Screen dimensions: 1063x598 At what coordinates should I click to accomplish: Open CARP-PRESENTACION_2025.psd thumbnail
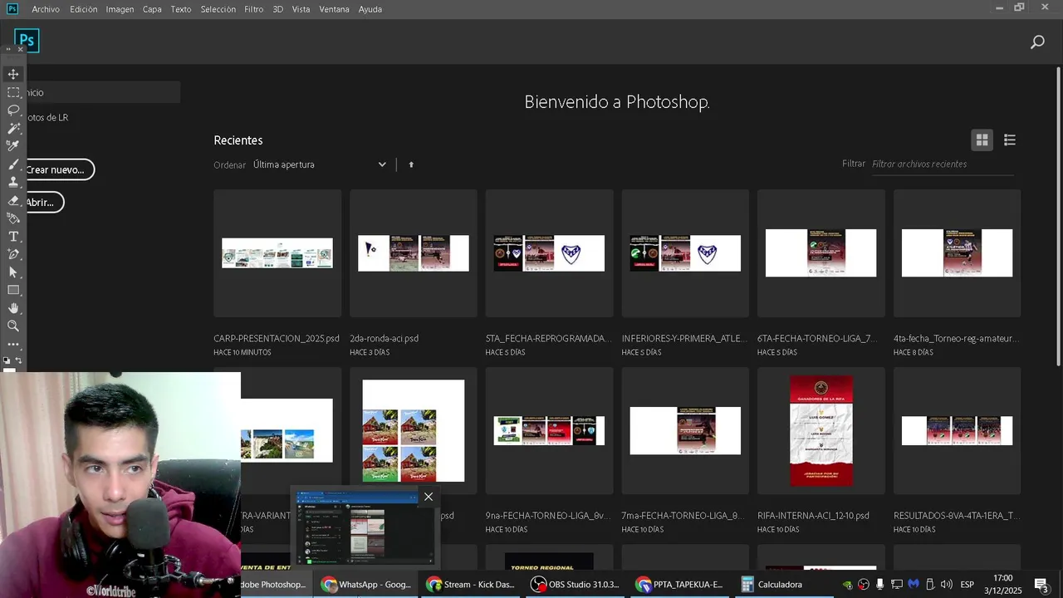pos(277,253)
